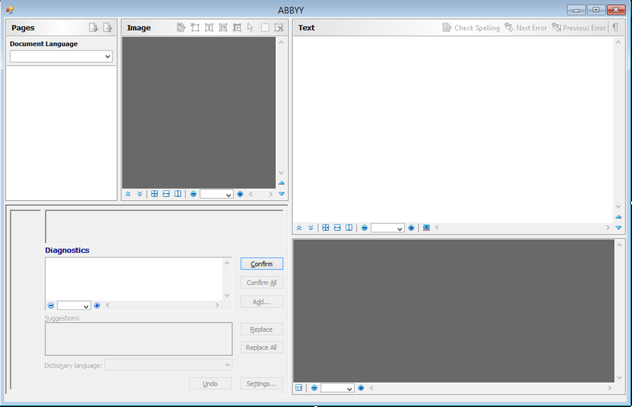
Task: Click the move page up icon in Pages panel
Action: click(107, 27)
